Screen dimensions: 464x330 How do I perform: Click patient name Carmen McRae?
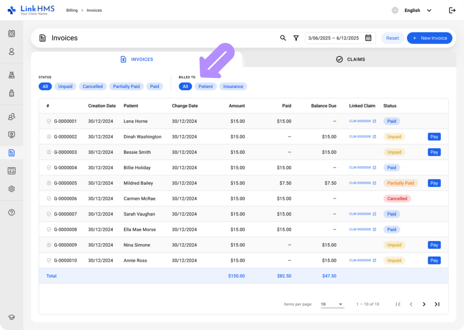[140, 199]
